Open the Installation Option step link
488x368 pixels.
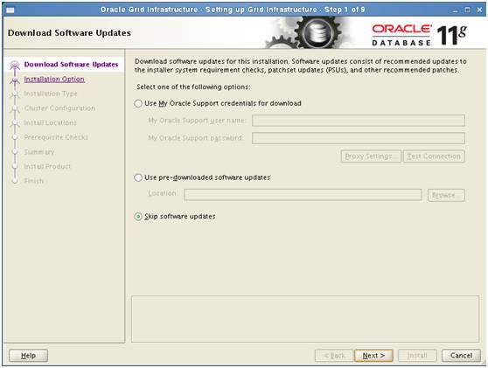click(54, 80)
